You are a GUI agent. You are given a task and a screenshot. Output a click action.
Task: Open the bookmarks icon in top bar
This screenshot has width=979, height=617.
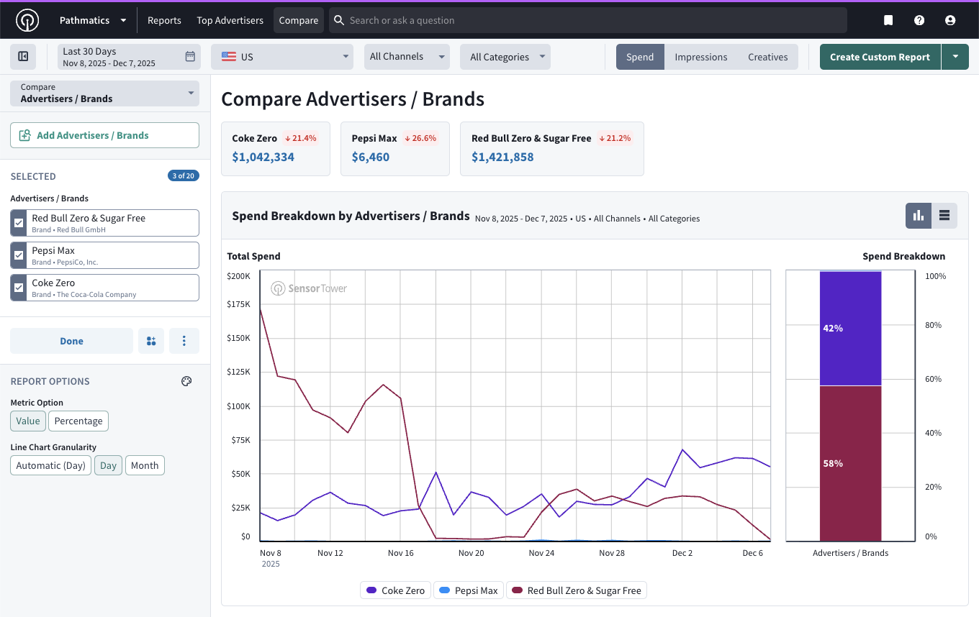(888, 20)
